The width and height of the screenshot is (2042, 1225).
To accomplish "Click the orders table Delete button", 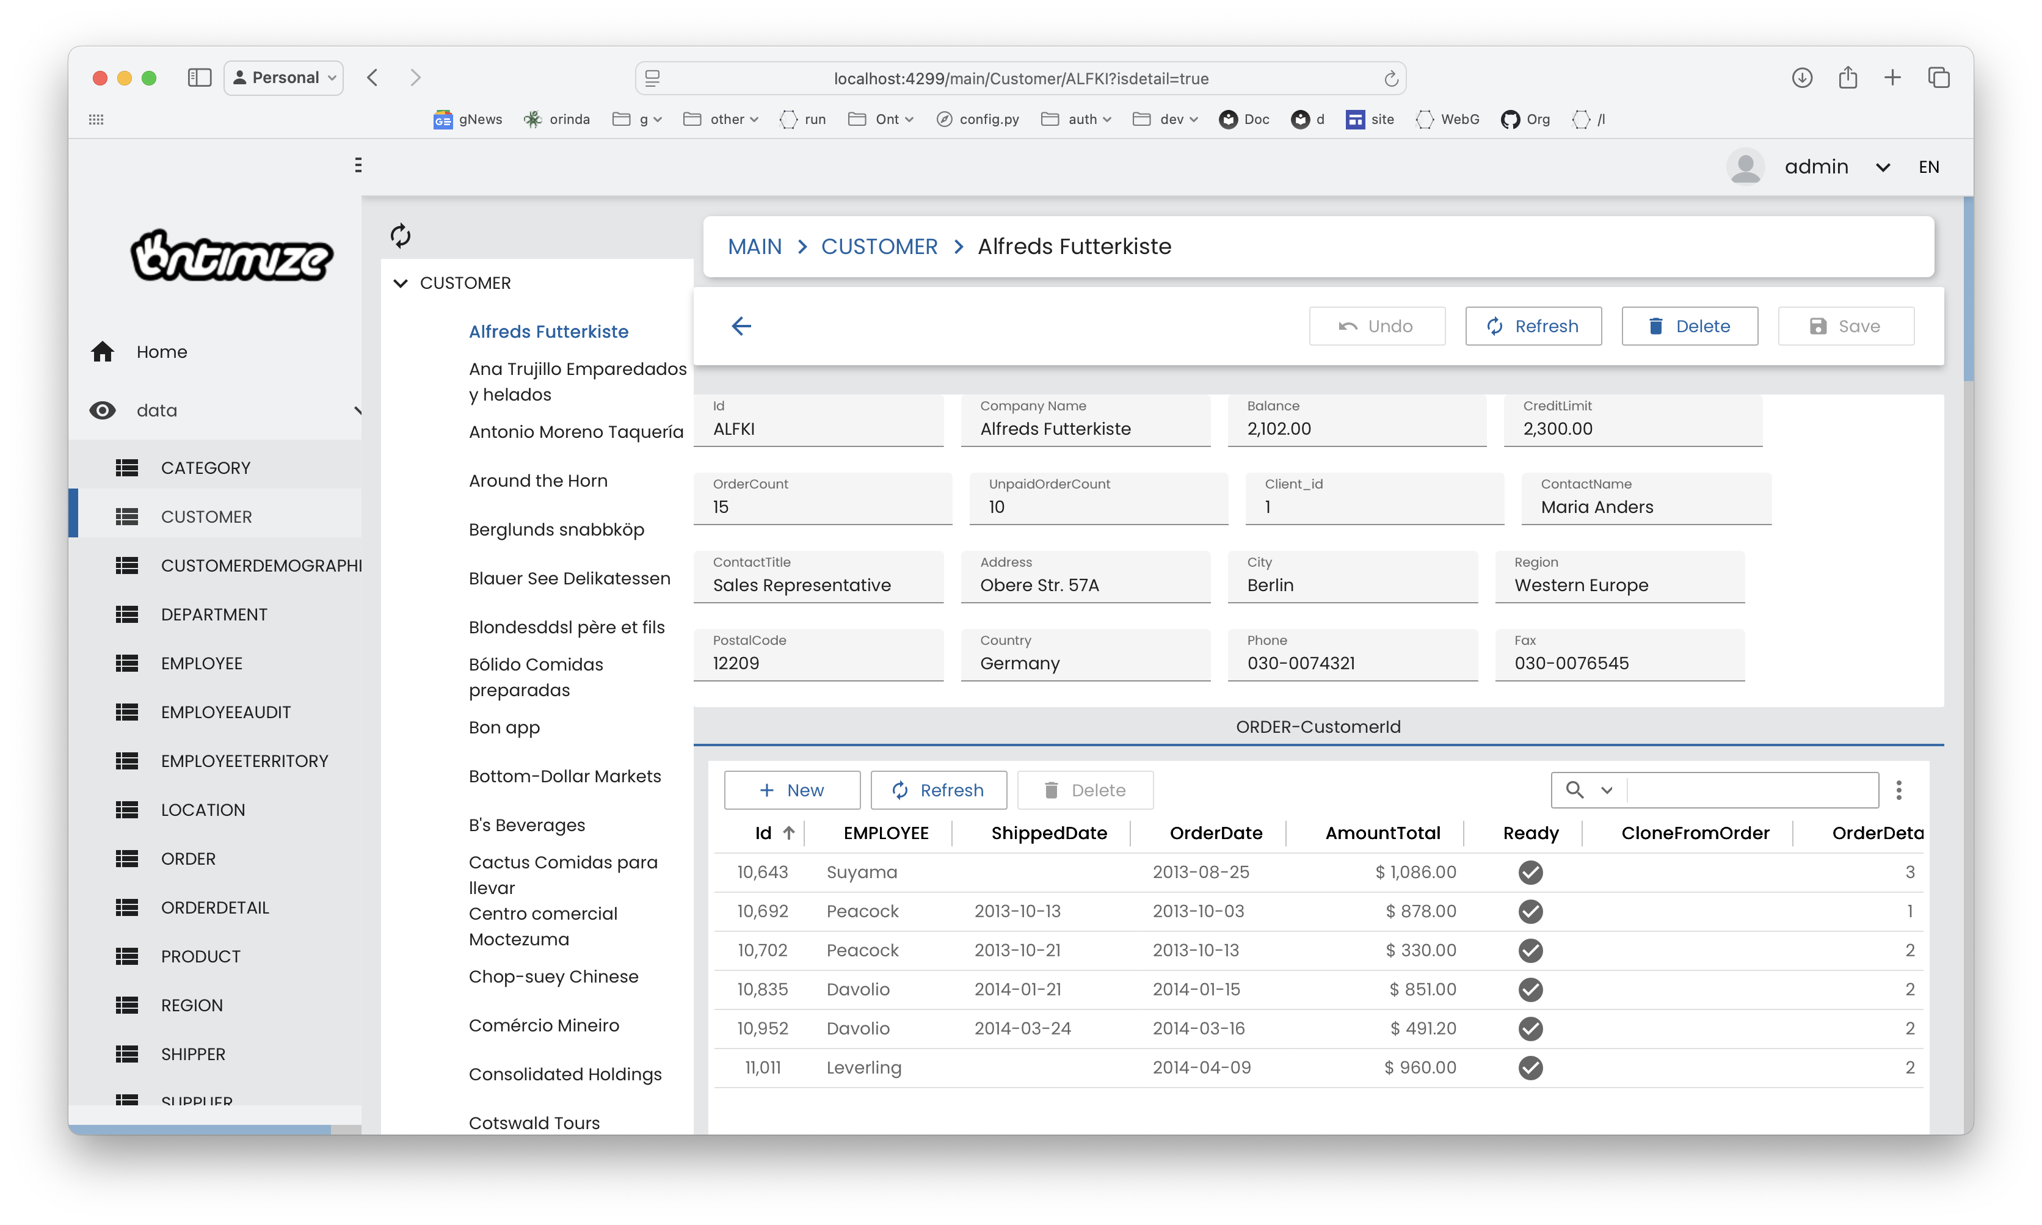I will pos(1085,790).
